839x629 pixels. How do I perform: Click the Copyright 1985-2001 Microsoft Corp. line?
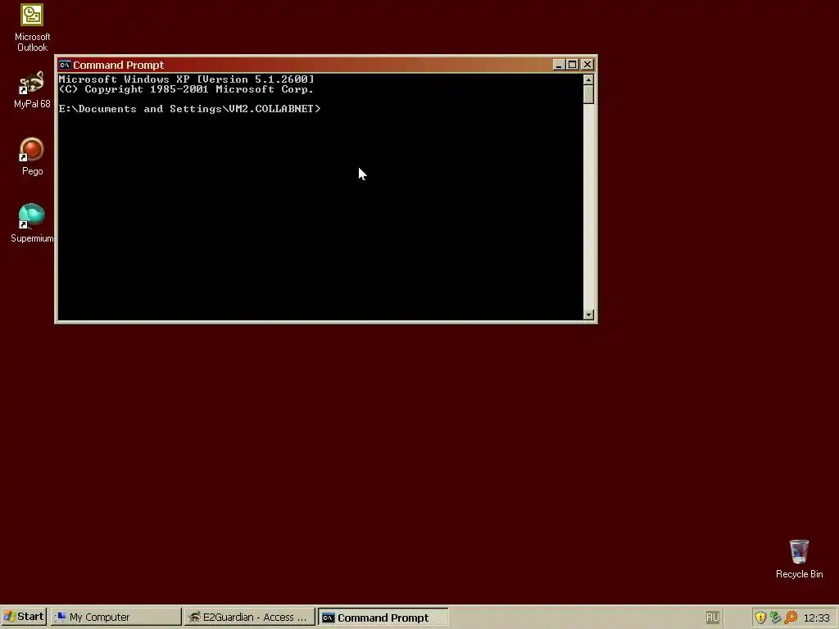coord(186,89)
